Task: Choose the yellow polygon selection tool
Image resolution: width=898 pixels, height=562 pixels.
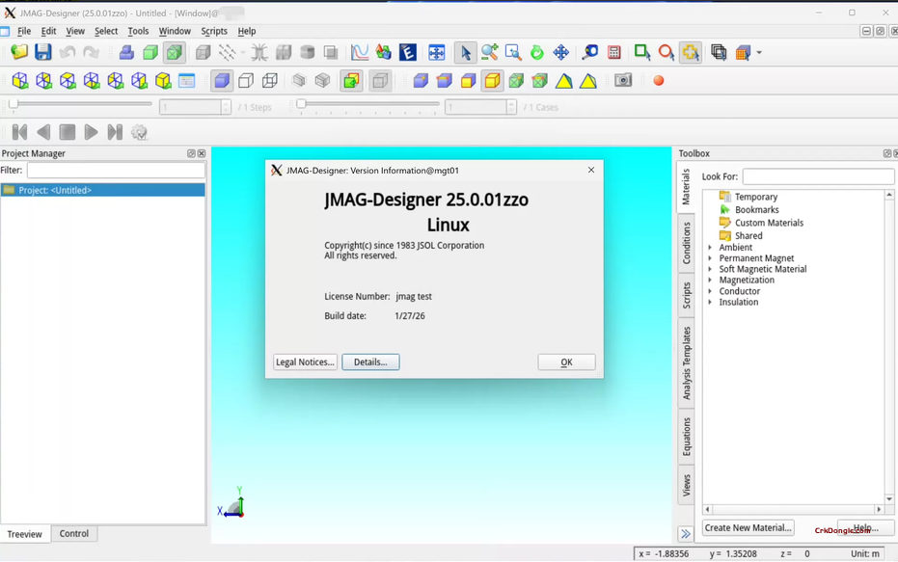Action: tap(690, 53)
